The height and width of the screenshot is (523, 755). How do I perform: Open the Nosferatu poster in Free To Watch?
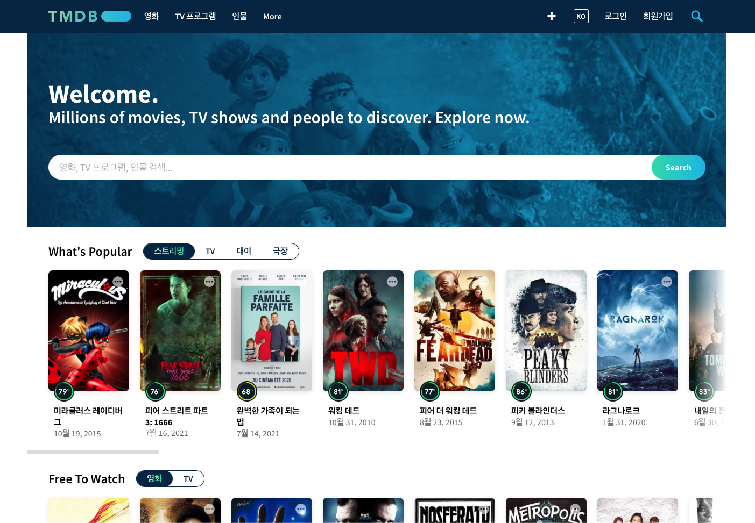455,510
